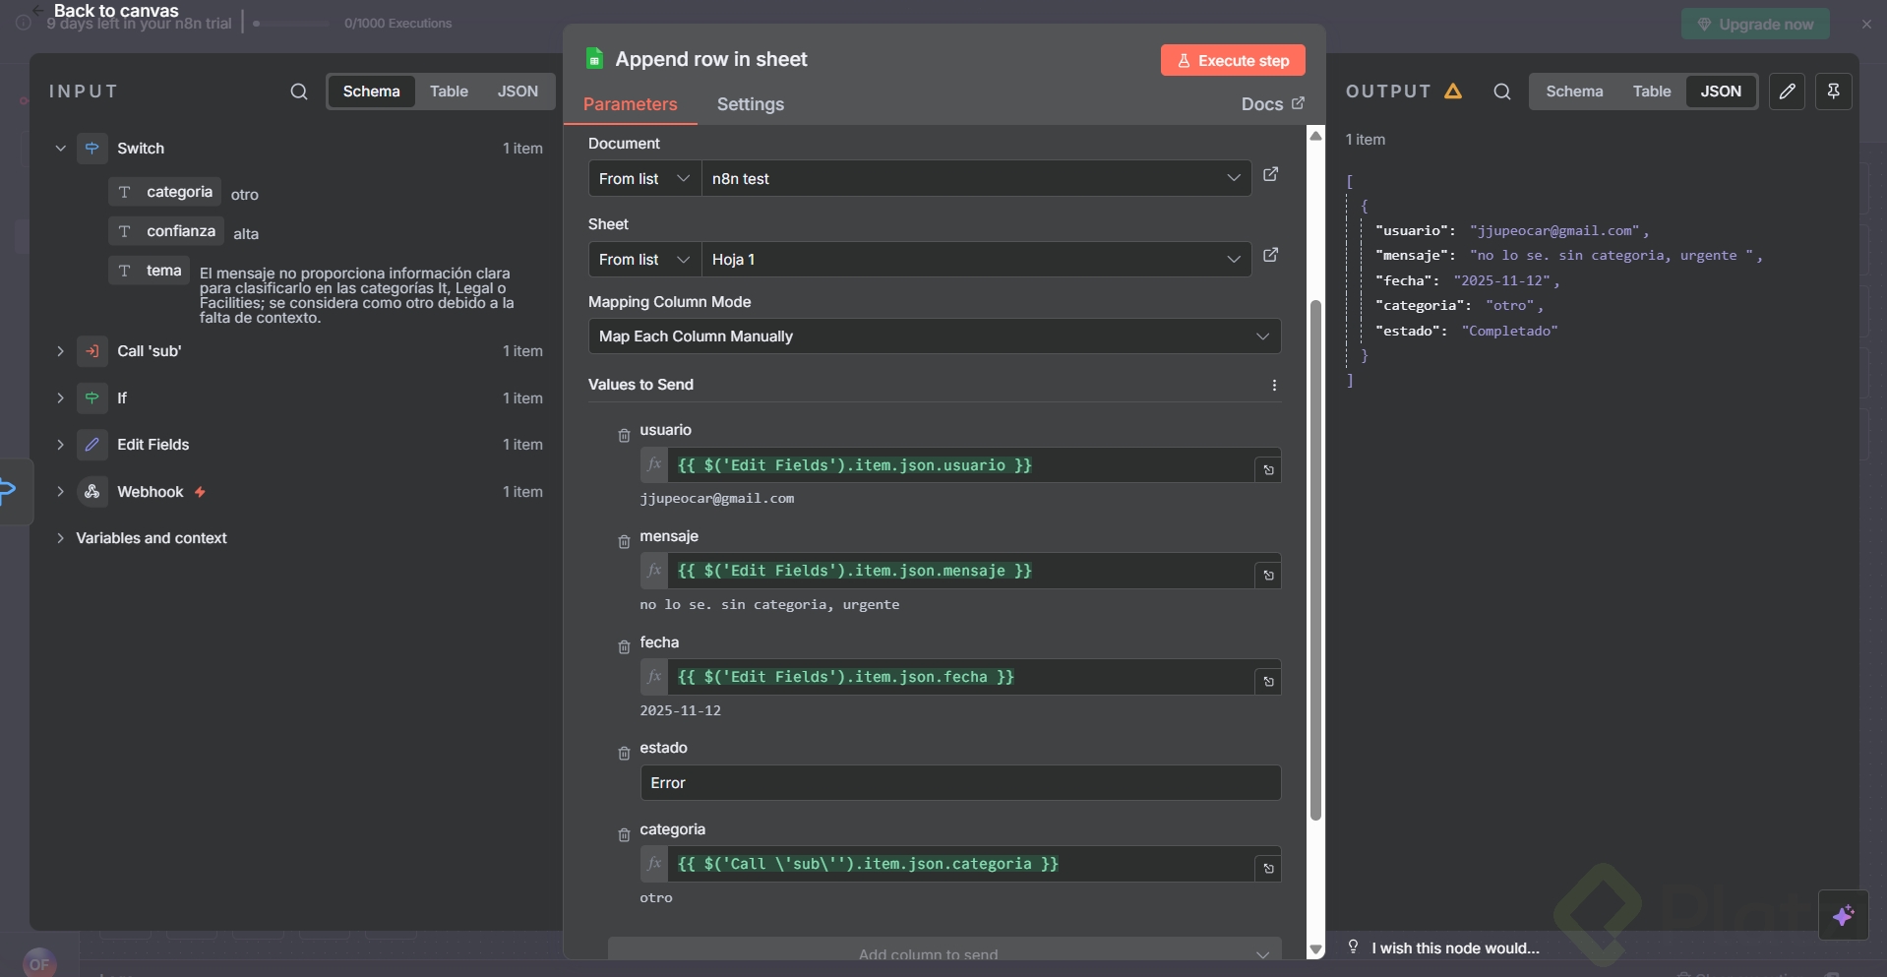Click the estado 'Error' input field
Image resolution: width=1887 pixels, height=977 pixels.
[959, 783]
